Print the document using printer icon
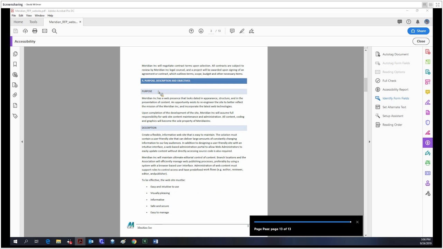Screen dimensions: 443x249 click(x=35, y=31)
